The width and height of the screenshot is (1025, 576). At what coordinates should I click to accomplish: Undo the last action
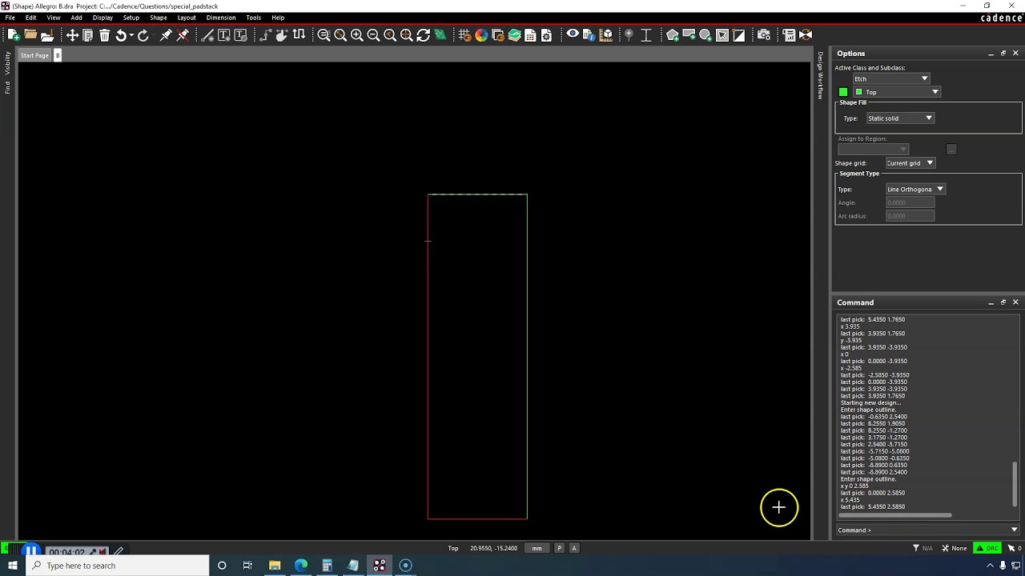[120, 35]
